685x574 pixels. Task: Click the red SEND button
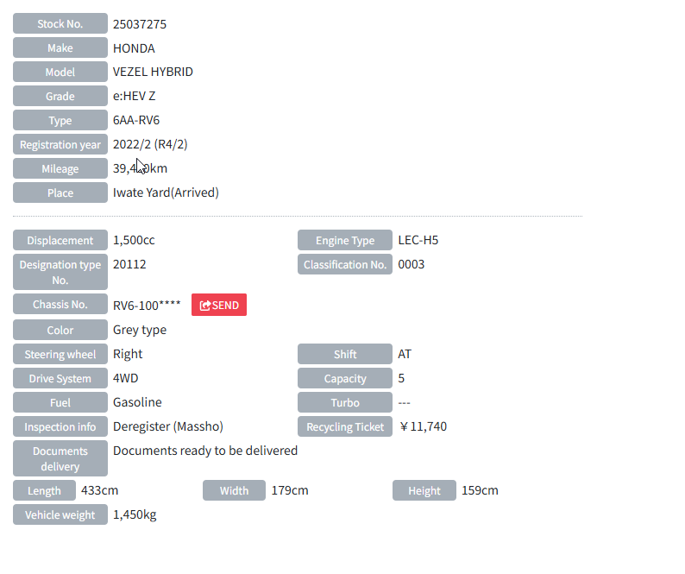tap(219, 305)
